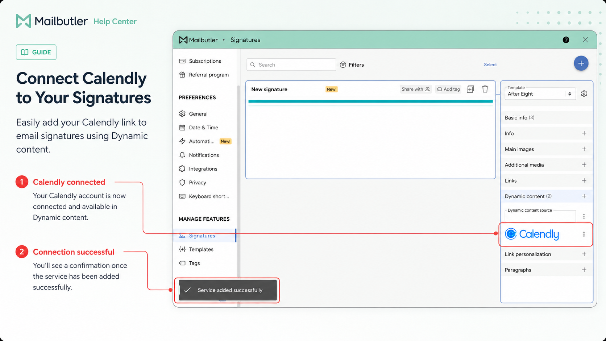Image resolution: width=606 pixels, height=341 pixels.
Task: Open Integrations preferences
Action: [x=198, y=169]
